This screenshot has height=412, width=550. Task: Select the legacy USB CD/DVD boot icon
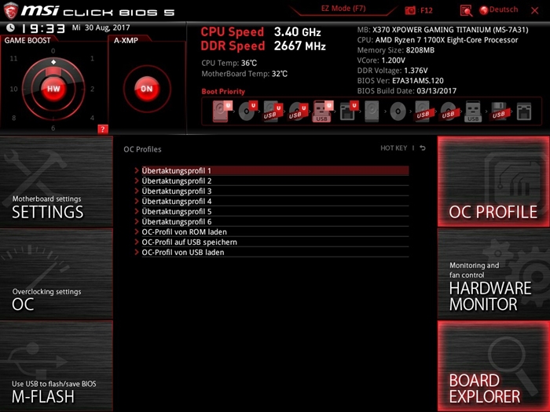click(x=449, y=111)
